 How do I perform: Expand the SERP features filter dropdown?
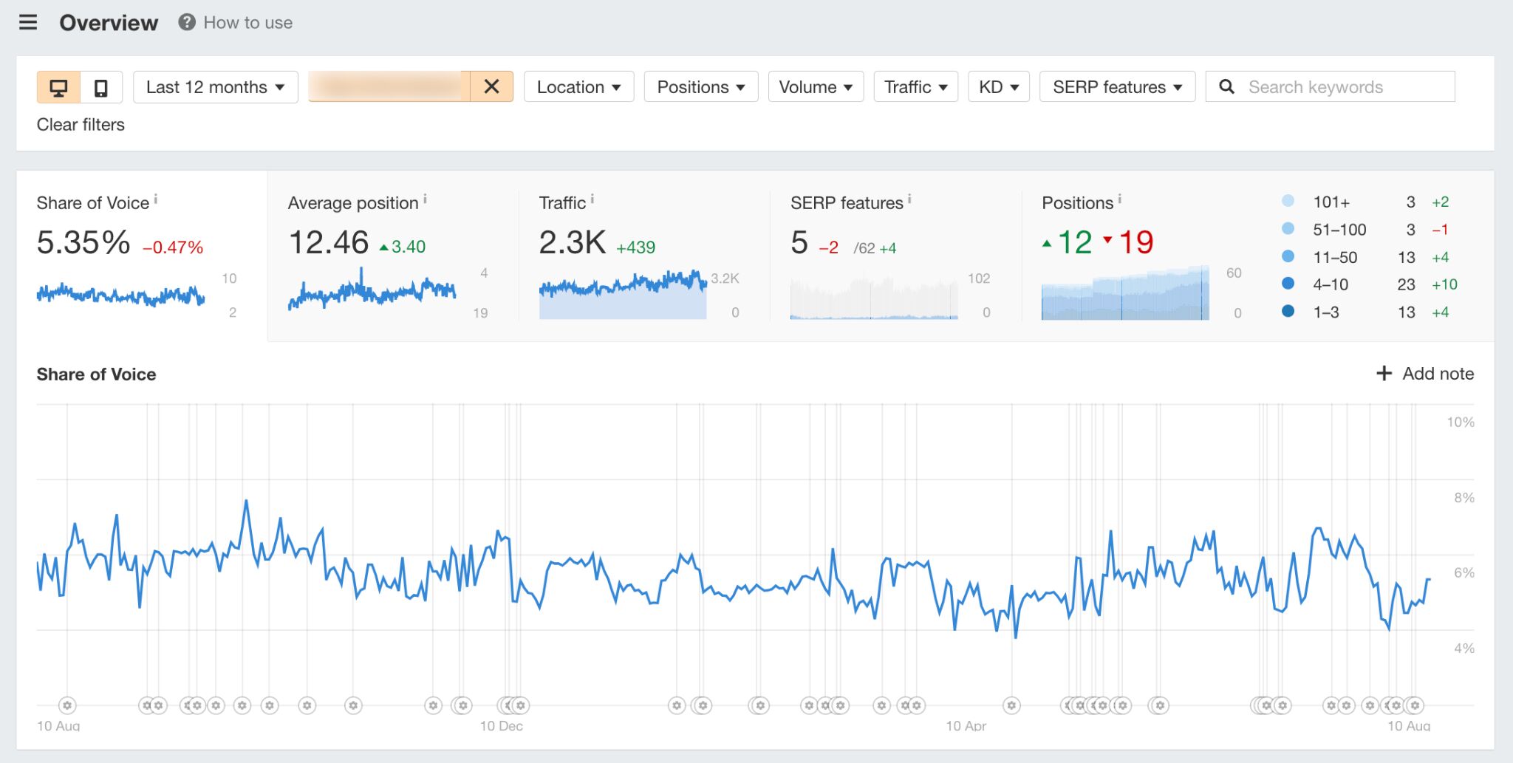1117,87
